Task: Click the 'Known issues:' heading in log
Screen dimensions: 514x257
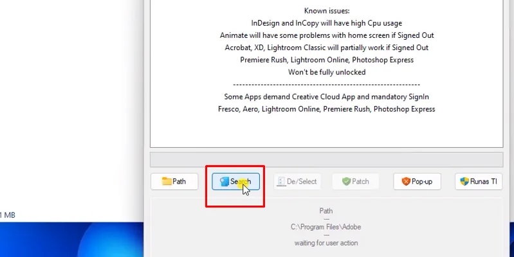Action: (326, 11)
